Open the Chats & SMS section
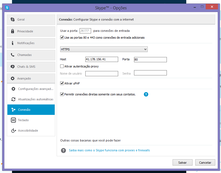 pyautogui.click(x=31, y=67)
